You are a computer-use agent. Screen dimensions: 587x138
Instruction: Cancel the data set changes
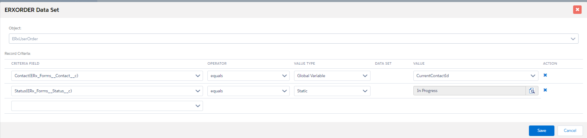pyautogui.click(x=570, y=131)
